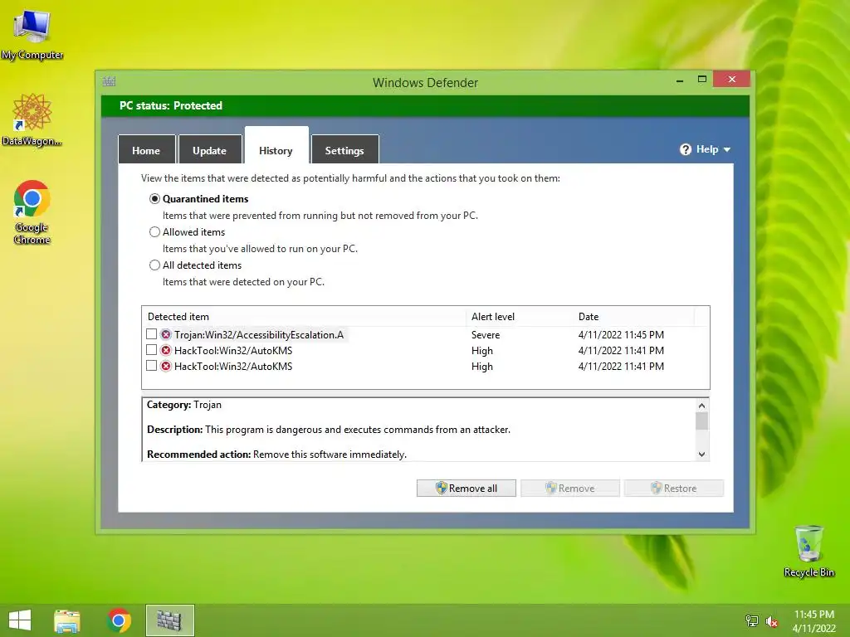The height and width of the screenshot is (637, 850).
Task: Sort by the Date column header
Action: click(x=633, y=317)
